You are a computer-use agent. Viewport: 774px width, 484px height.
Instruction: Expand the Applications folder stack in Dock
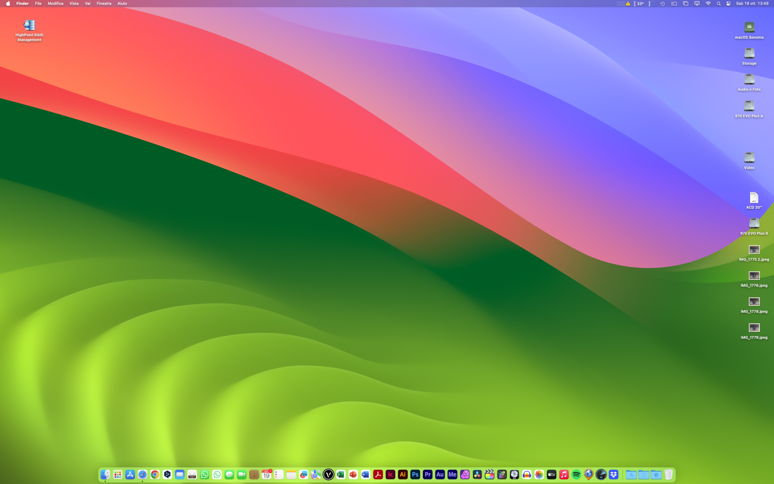[631, 474]
